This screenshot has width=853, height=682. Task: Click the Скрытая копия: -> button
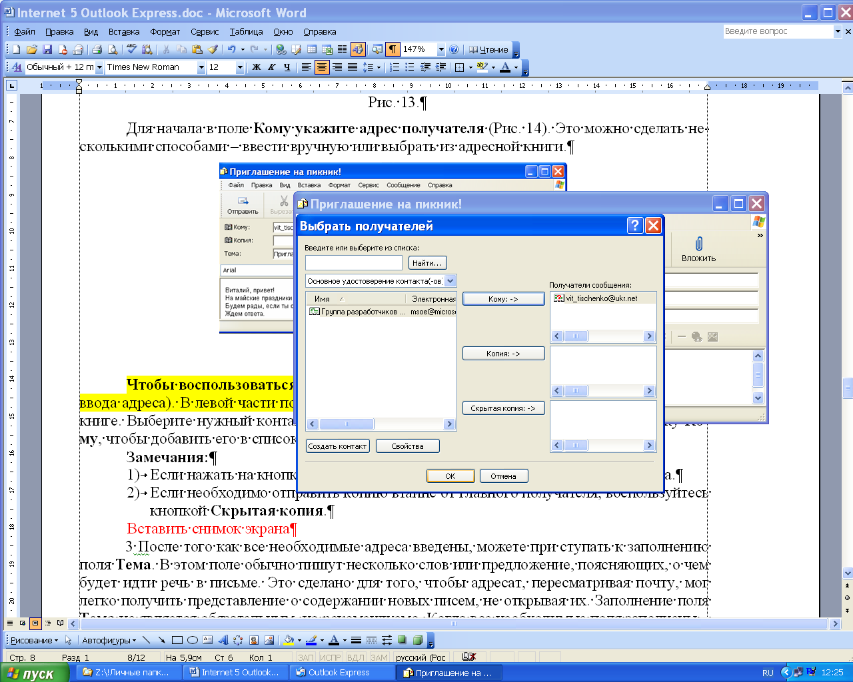(x=503, y=408)
